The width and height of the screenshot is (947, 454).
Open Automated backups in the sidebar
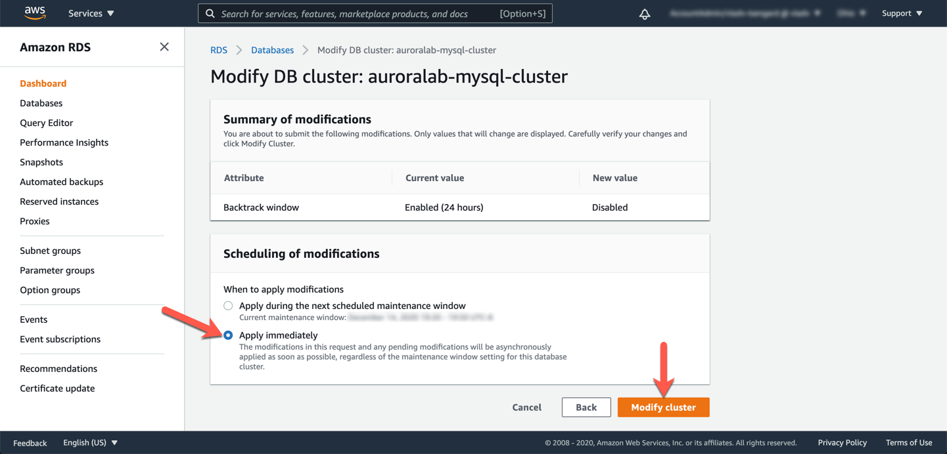(62, 182)
